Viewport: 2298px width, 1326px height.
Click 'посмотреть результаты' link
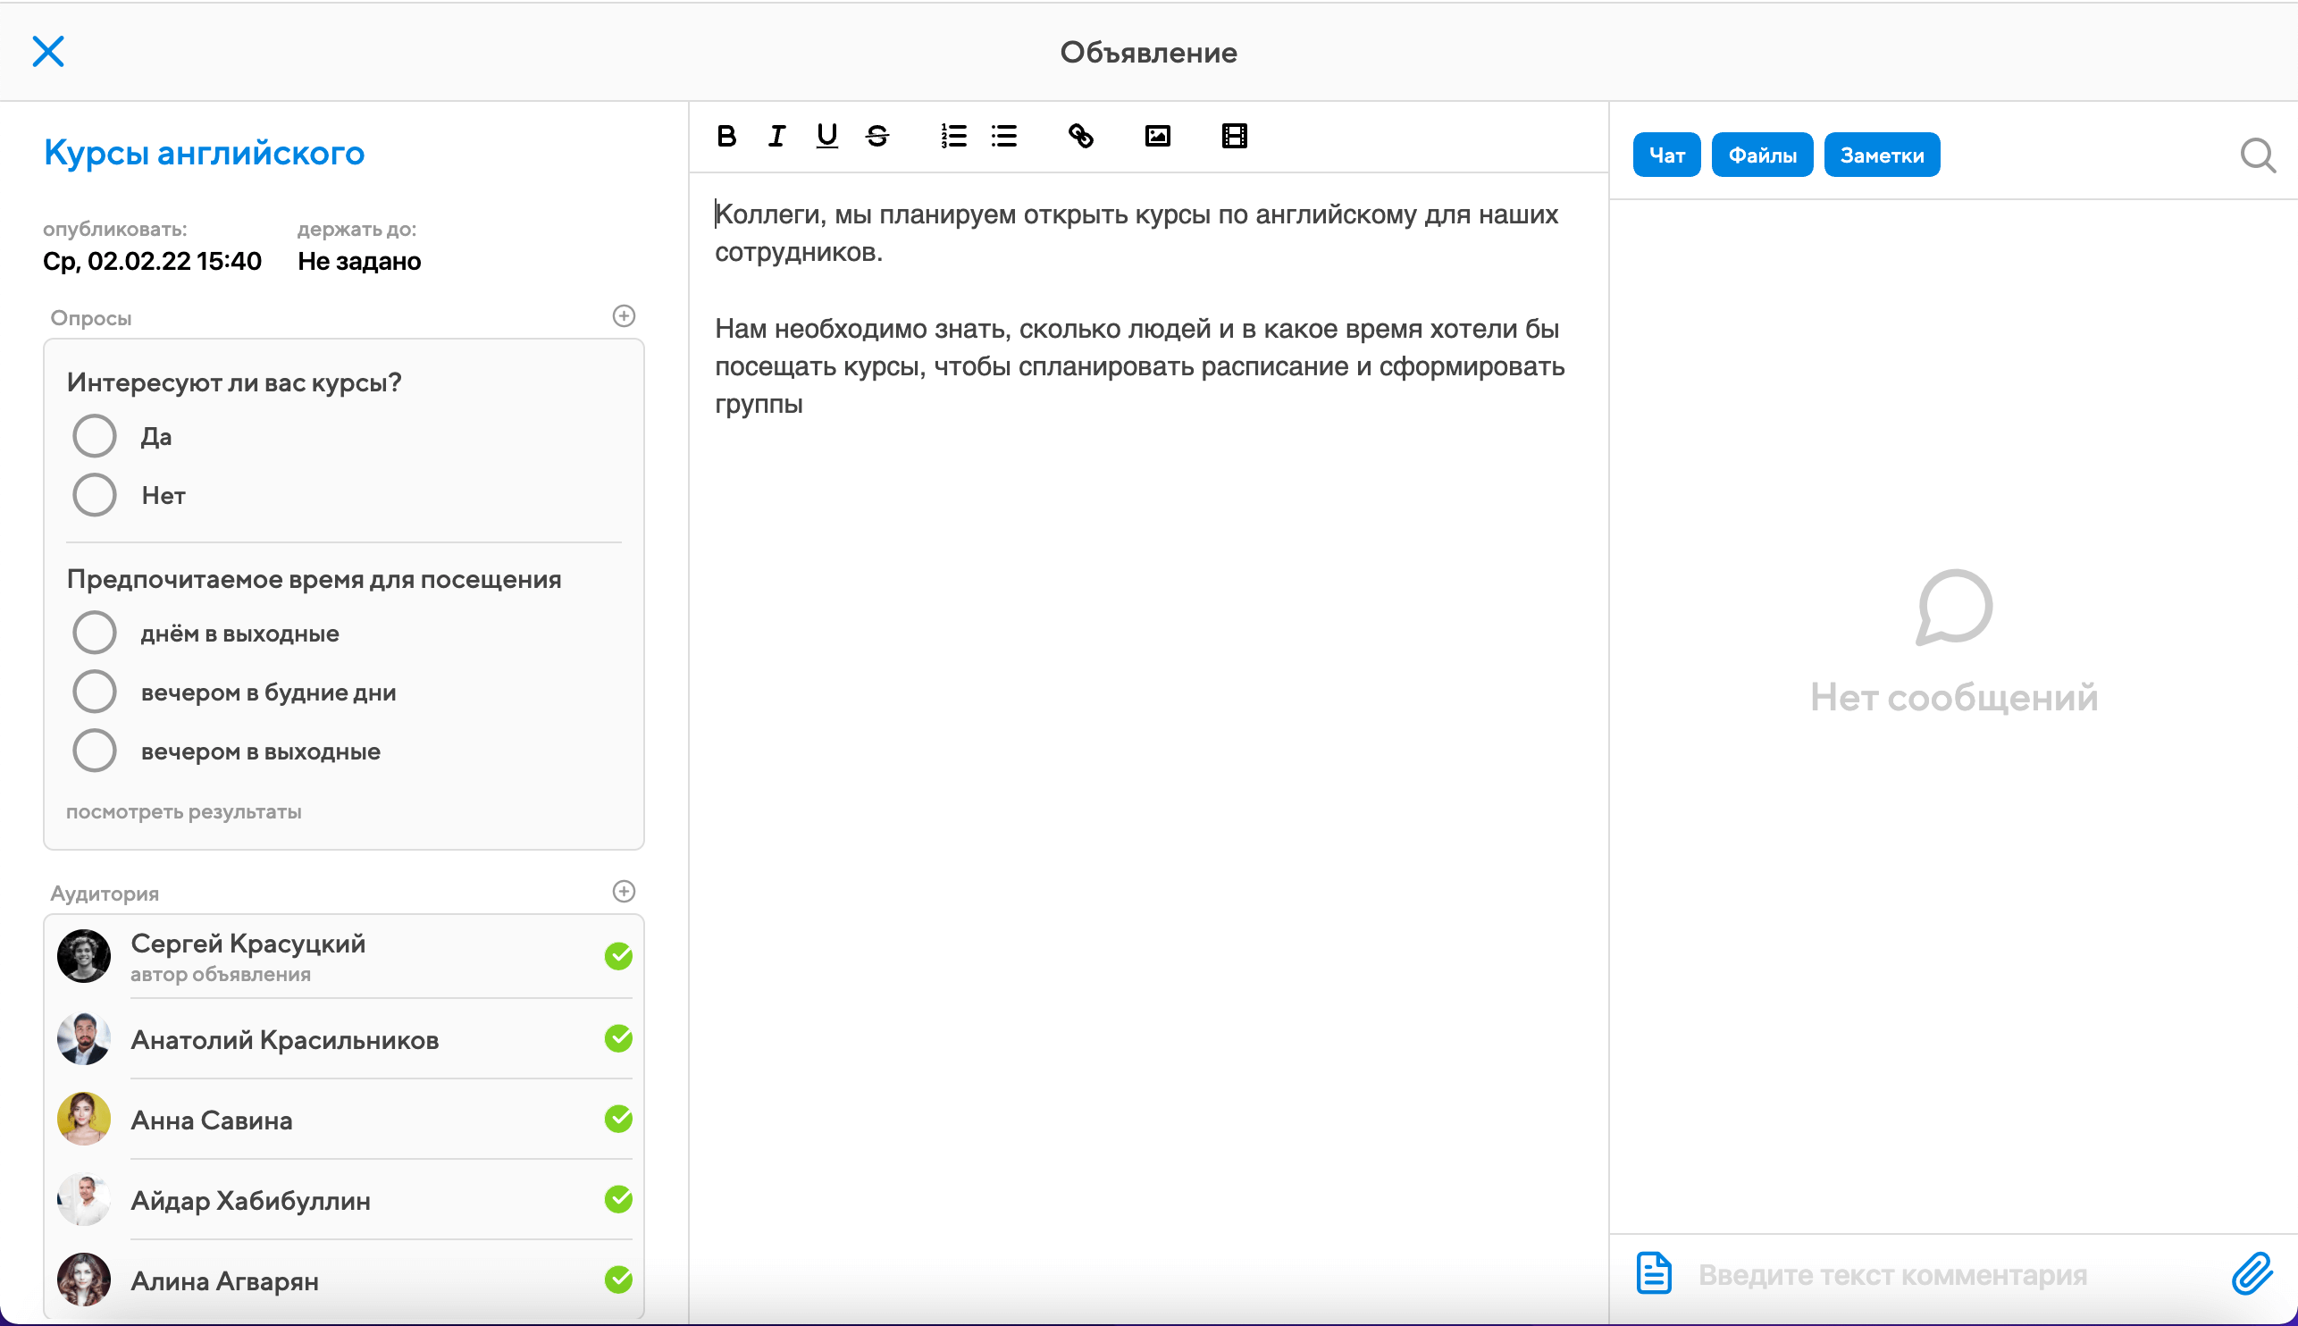(183, 811)
